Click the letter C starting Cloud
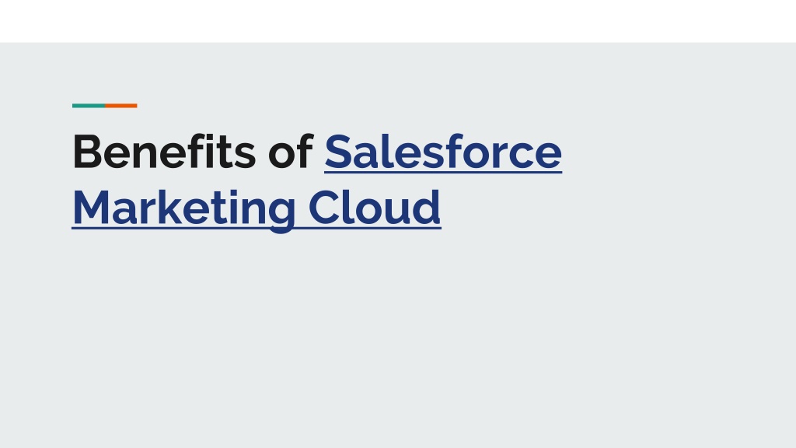Screen dimensions: 796x448 click(x=324, y=207)
